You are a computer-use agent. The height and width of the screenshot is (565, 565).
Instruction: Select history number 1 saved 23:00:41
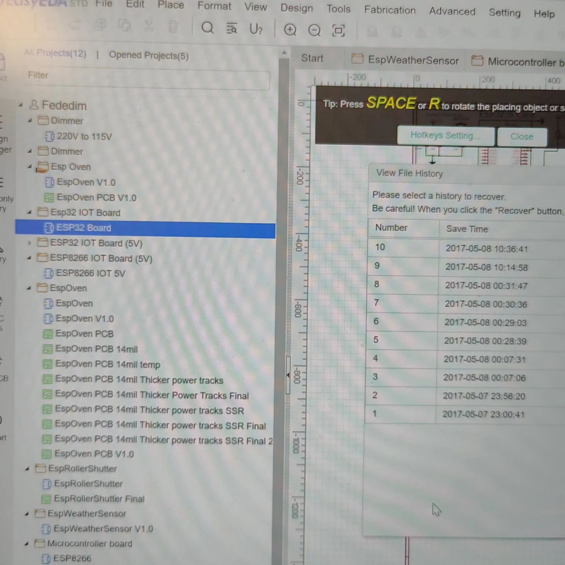coord(465,414)
